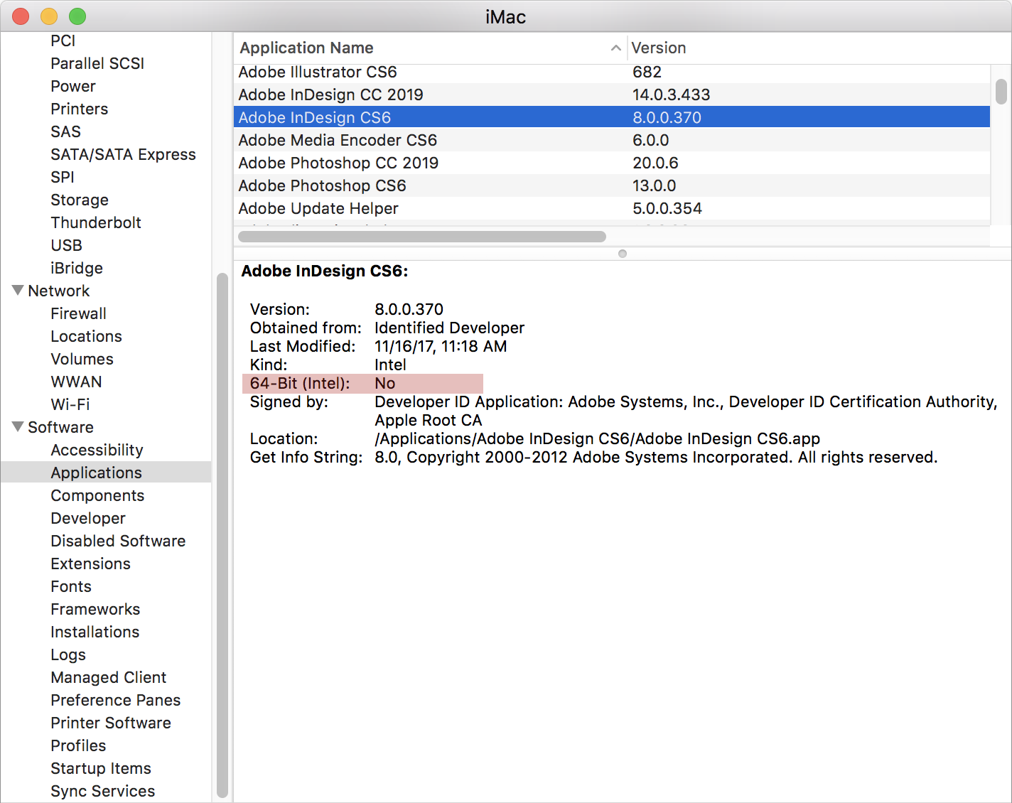The width and height of the screenshot is (1012, 803).
Task: Select the Network category label
Action: pyautogui.click(x=59, y=291)
